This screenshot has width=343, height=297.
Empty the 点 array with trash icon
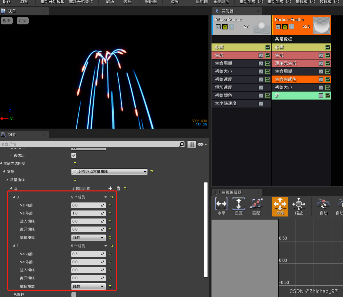[x=118, y=188]
